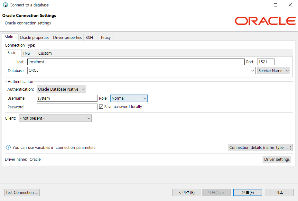Toggle Save password locally checkbox
This screenshot has width=298, height=201.
tap(101, 107)
